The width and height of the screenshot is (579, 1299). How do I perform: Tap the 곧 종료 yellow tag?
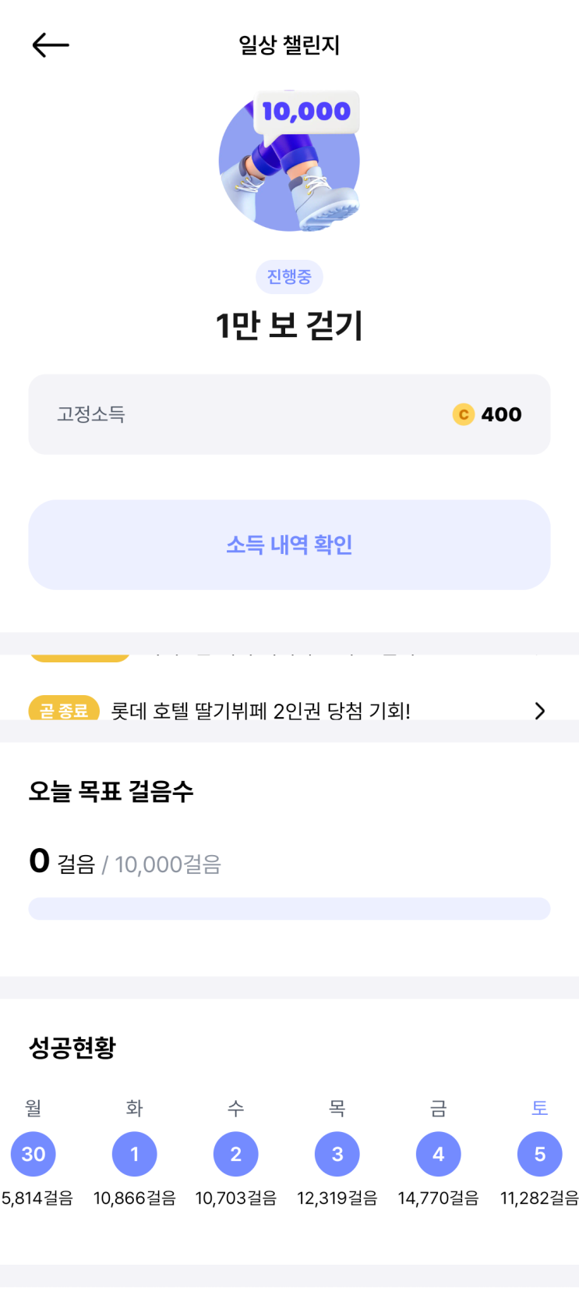[64, 709]
